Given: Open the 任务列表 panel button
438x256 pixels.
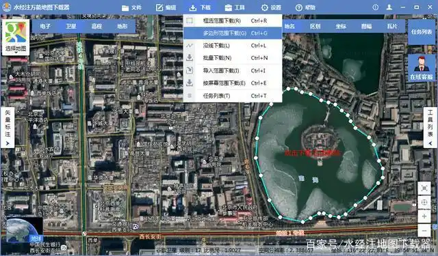Looking at the screenshot, I should (x=422, y=32).
